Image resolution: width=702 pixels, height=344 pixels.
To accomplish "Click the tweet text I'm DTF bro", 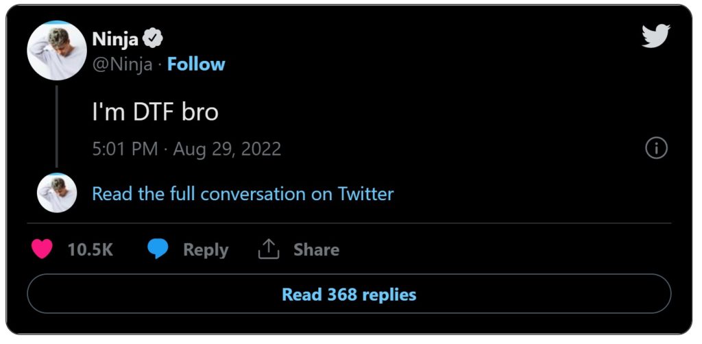I will (x=155, y=112).
